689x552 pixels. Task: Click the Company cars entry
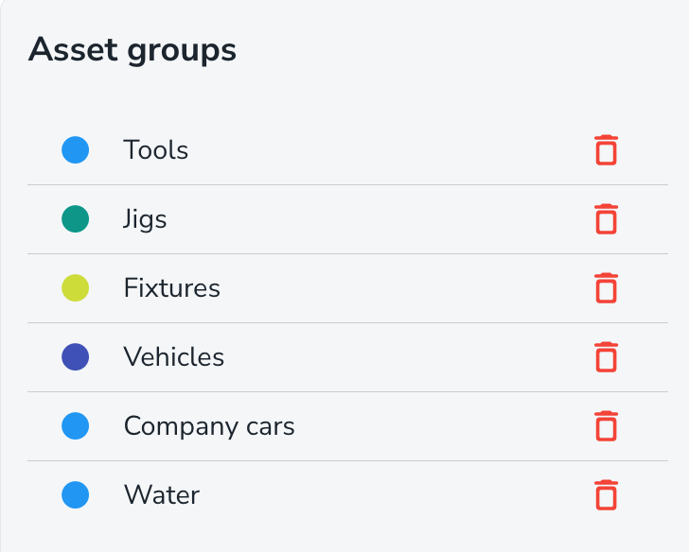pyautogui.click(x=209, y=426)
